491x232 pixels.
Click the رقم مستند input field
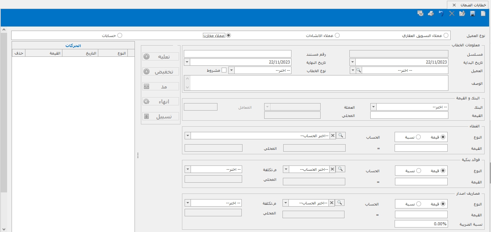pos(237,54)
